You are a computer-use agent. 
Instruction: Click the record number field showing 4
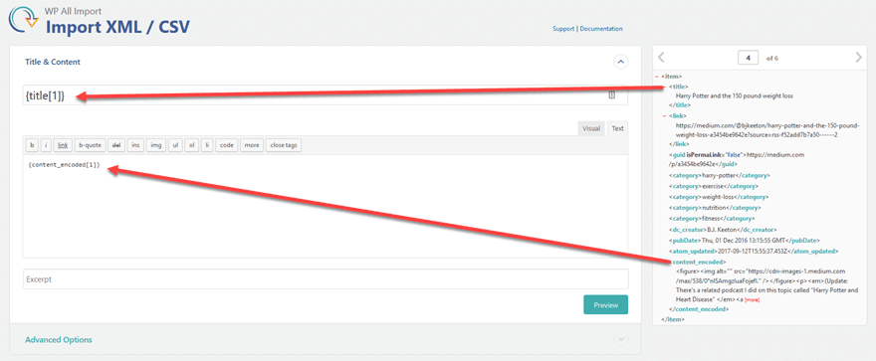[x=748, y=58]
